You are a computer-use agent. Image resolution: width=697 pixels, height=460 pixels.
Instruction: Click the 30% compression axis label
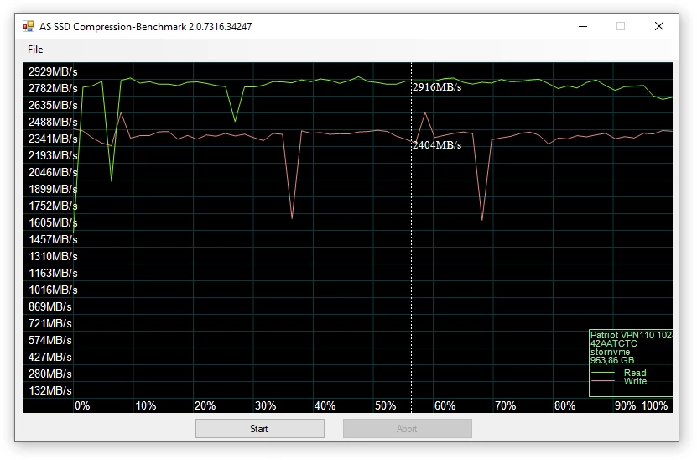point(265,405)
